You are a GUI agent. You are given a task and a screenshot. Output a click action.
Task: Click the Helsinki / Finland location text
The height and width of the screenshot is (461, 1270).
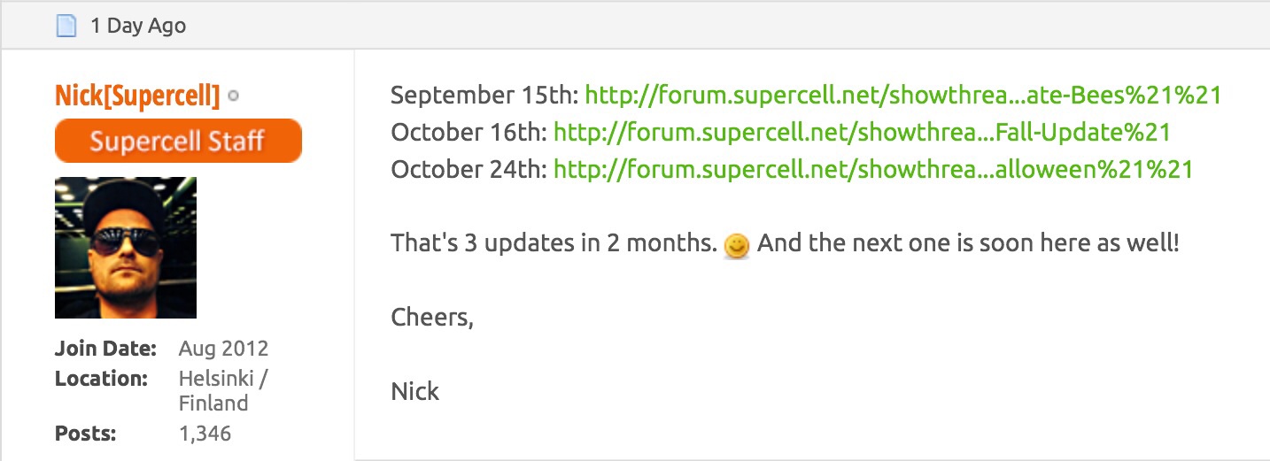[x=222, y=390]
